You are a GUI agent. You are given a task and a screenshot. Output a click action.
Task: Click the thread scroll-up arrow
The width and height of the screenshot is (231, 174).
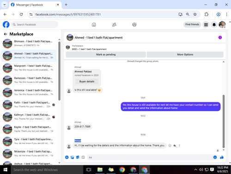pyautogui.click(x=224, y=62)
